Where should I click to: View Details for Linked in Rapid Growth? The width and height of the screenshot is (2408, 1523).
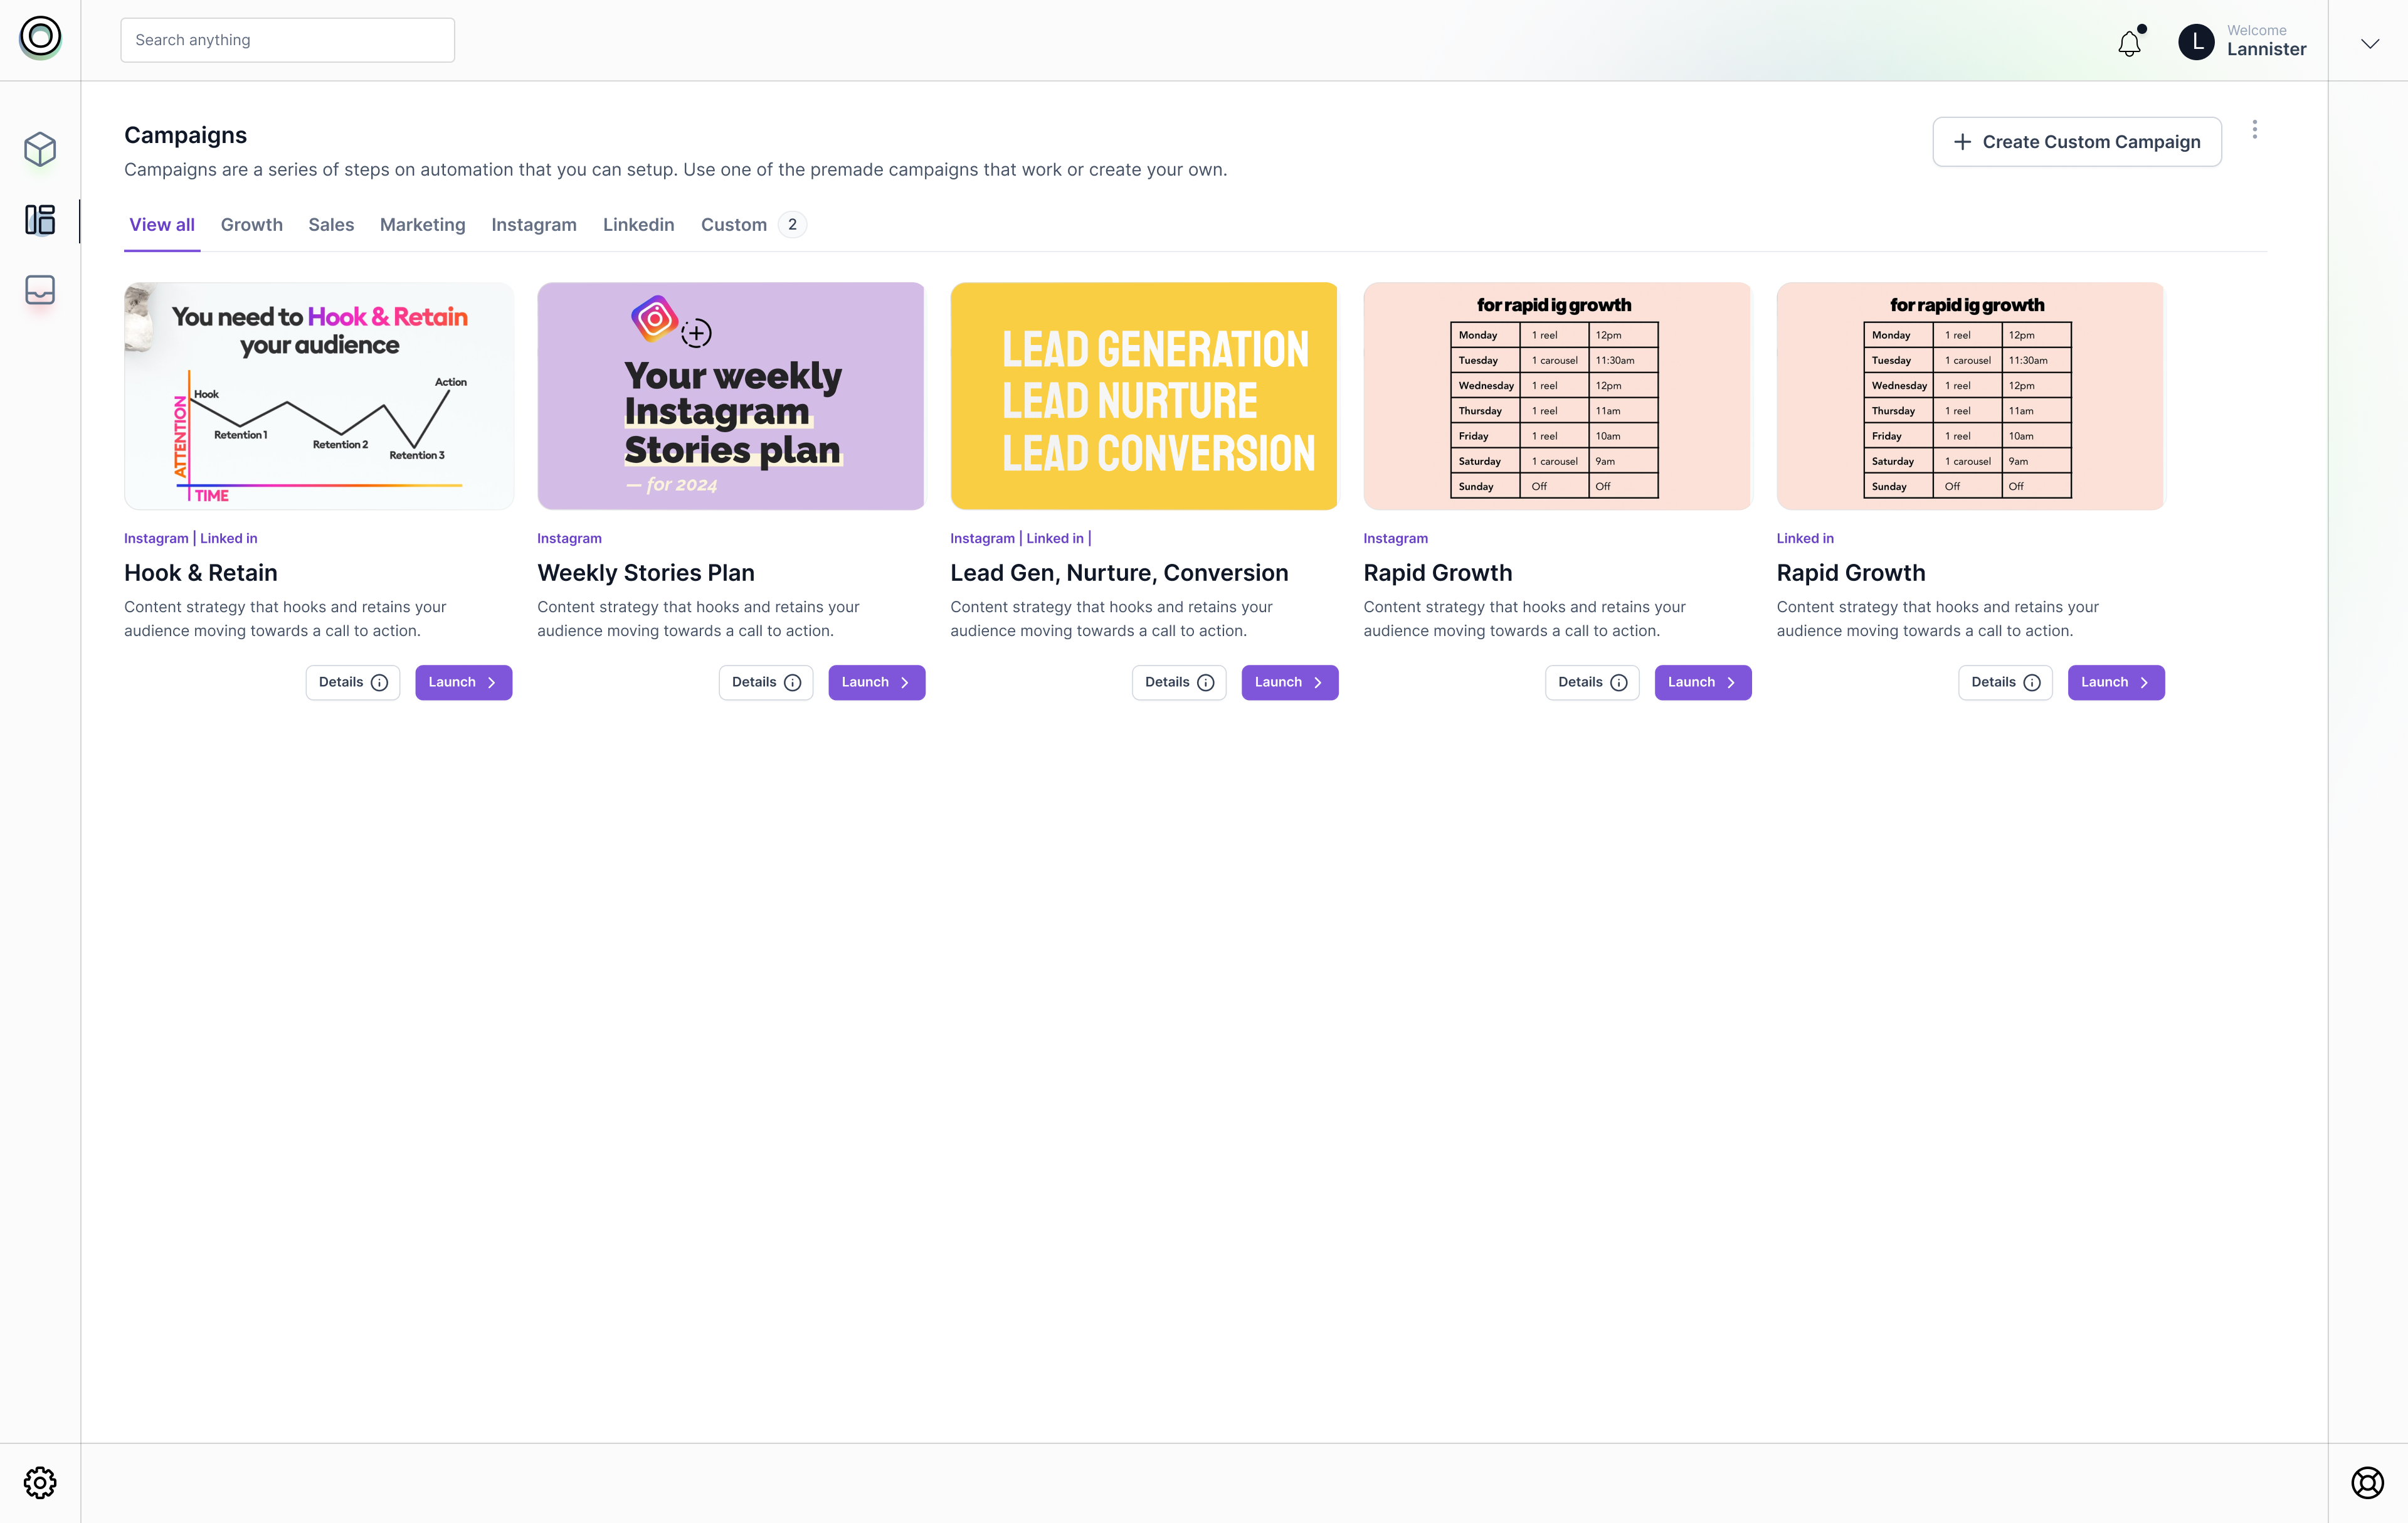pos(2004,682)
